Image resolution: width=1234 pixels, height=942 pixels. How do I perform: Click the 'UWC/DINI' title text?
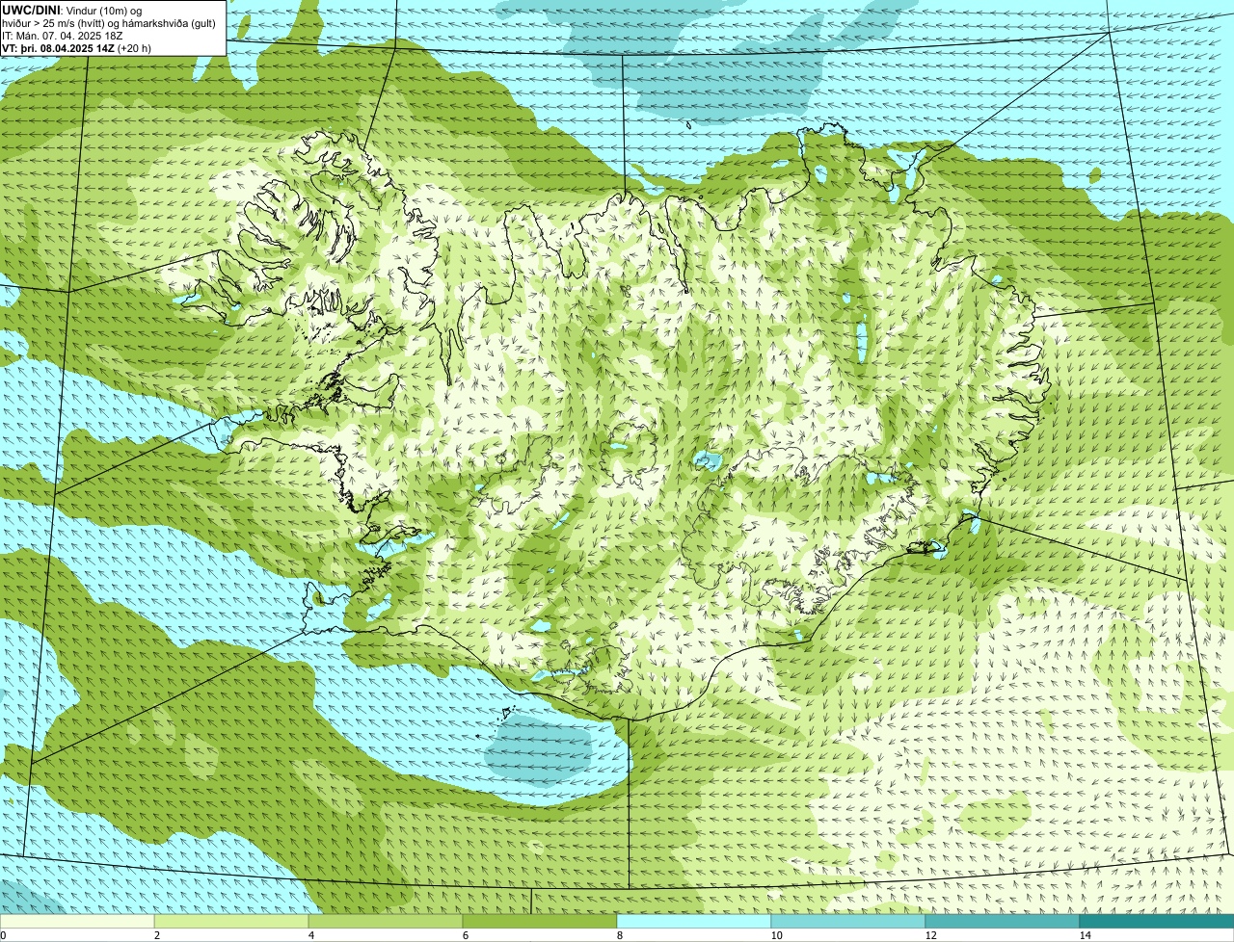click(x=31, y=10)
